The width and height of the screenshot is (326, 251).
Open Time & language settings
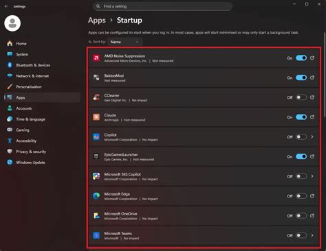tap(42, 119)
